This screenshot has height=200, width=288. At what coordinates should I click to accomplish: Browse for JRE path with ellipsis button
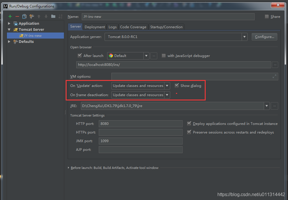pyautogui.click(x=274, y=106)
